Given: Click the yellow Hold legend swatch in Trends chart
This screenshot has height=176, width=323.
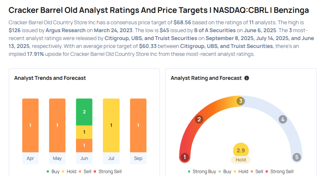Looking at the screenshot, I should point(63,172).
